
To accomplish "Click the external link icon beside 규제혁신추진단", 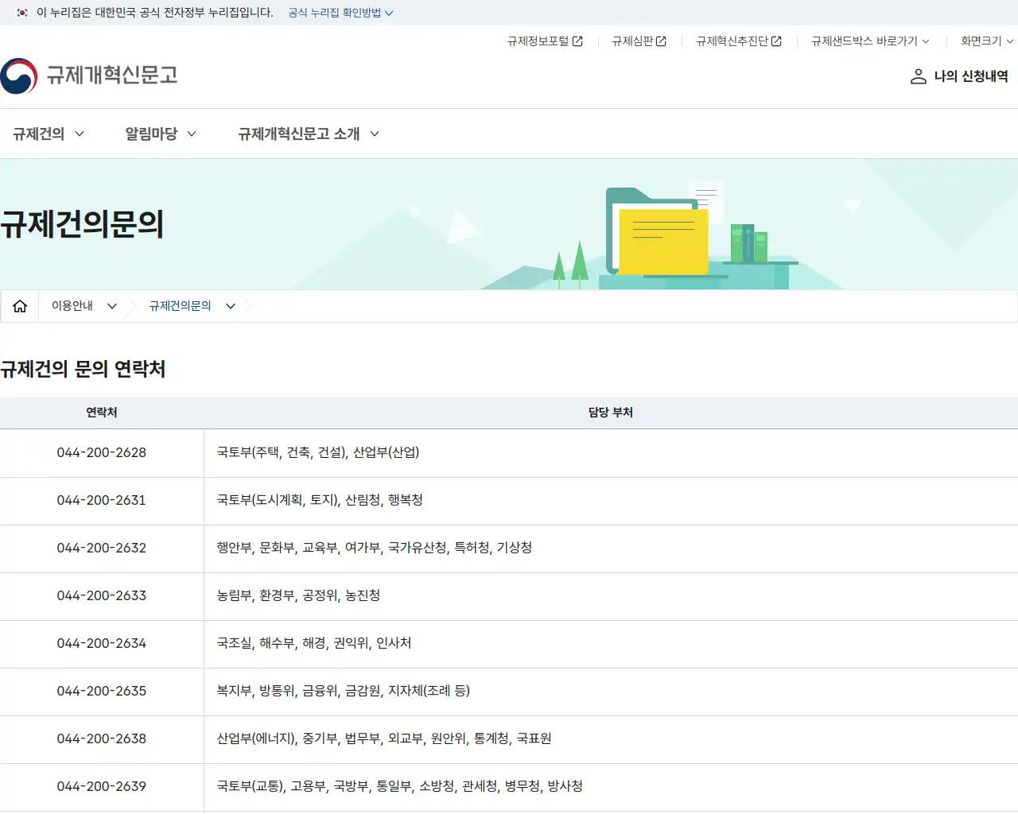I will click(x=777, y=41).
